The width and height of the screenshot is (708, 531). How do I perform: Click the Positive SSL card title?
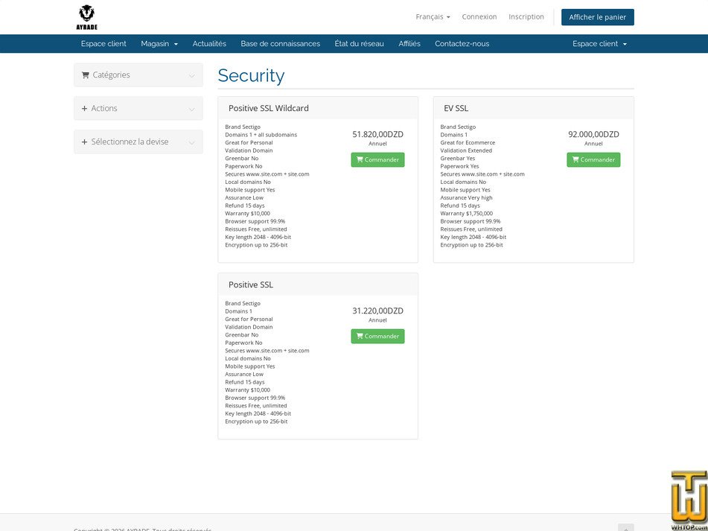(x=251, y=284)
